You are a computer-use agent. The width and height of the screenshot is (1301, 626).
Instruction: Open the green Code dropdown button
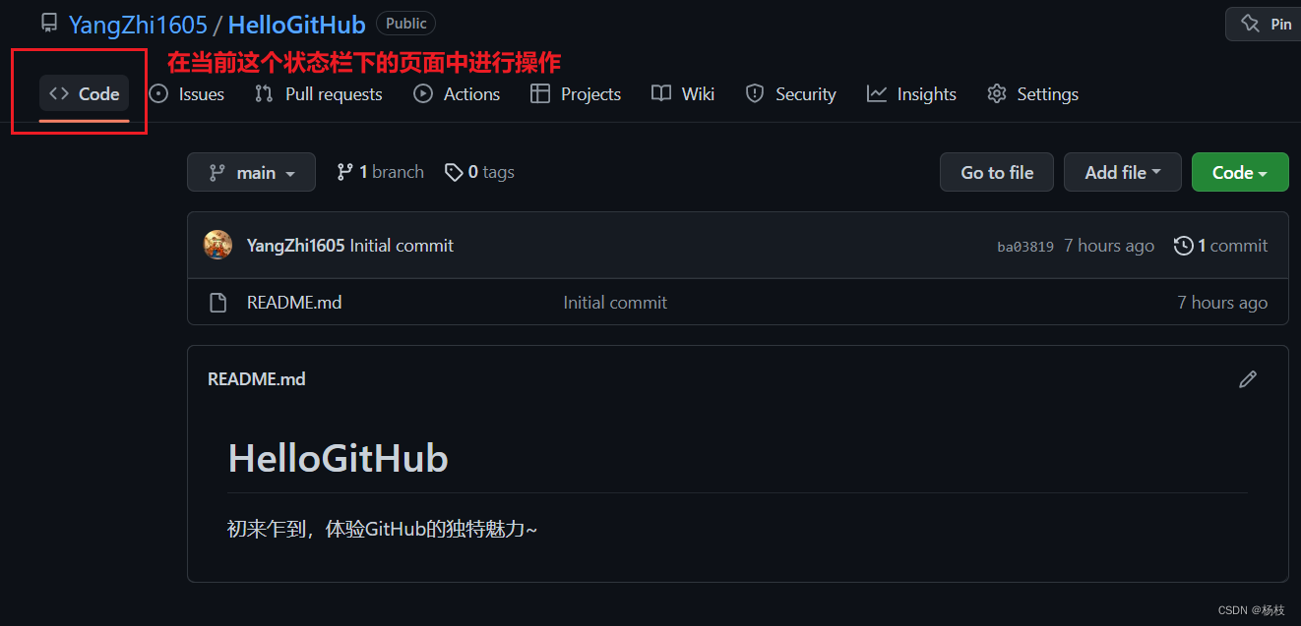pos(1240,172)
